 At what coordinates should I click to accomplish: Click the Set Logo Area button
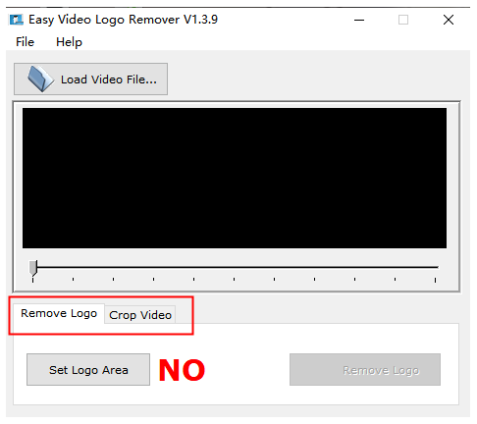88,370
